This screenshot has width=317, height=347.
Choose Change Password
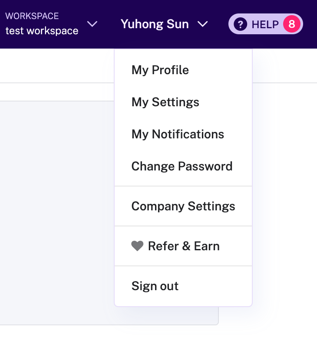click(x=182, y=167)
